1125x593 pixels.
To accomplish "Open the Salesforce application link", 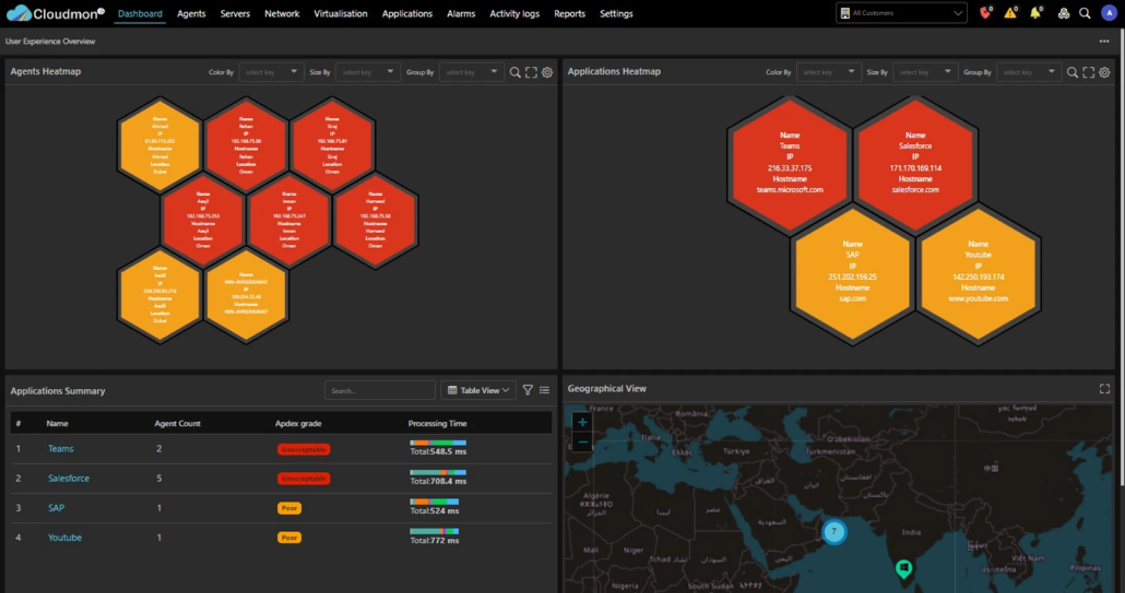I will pyautogui.click(x=68, y=479).
